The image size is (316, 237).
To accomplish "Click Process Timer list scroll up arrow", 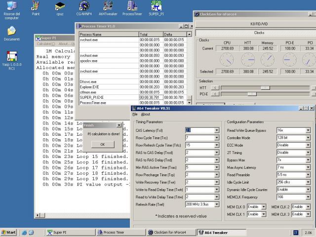I will (189, 34).
